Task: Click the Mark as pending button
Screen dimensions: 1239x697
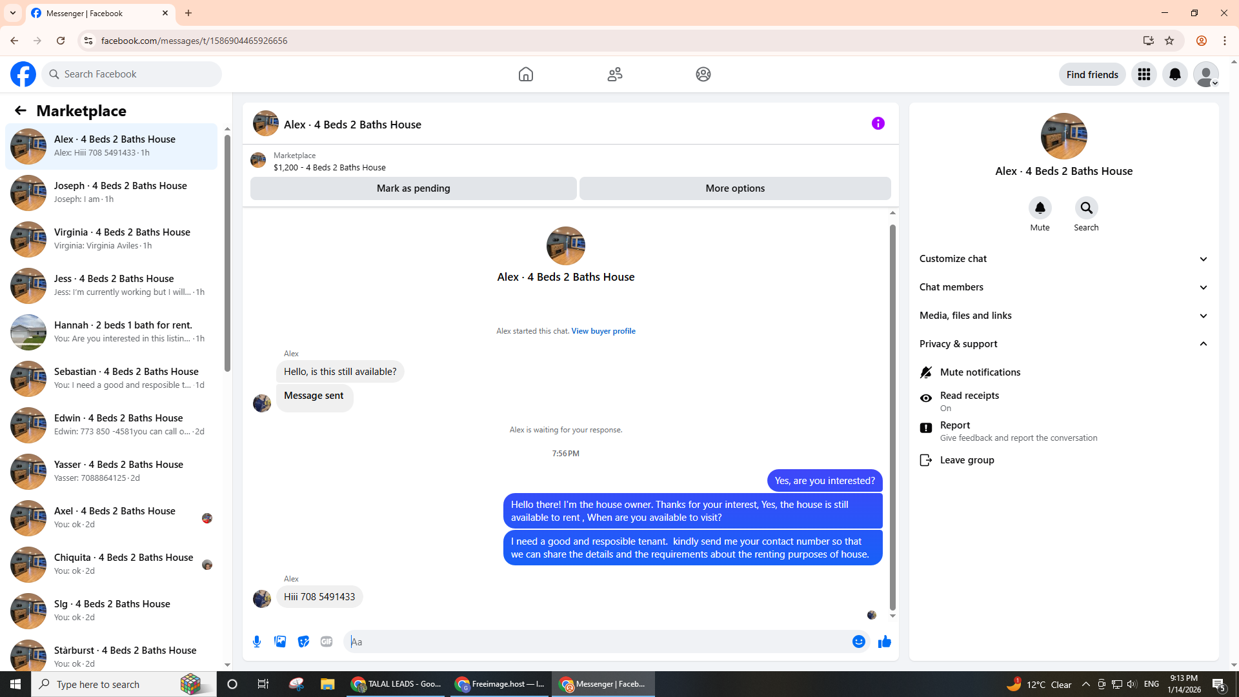Action: pos(413,188)
